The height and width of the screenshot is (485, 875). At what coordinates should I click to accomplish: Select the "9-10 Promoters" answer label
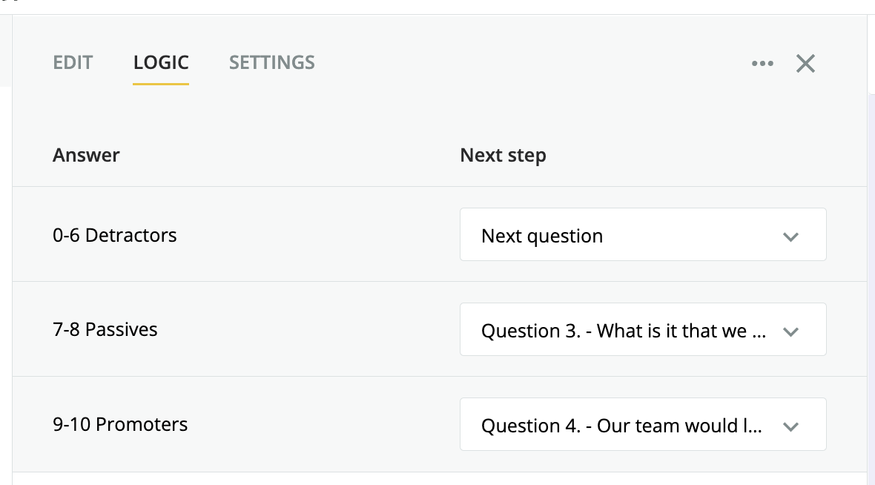pyautogui.click(x=120, y=424)
